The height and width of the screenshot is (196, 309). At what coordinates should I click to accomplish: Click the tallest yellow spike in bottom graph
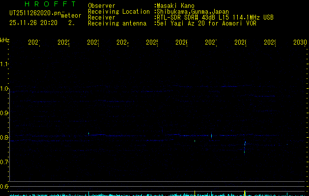(x=245, y=192)
